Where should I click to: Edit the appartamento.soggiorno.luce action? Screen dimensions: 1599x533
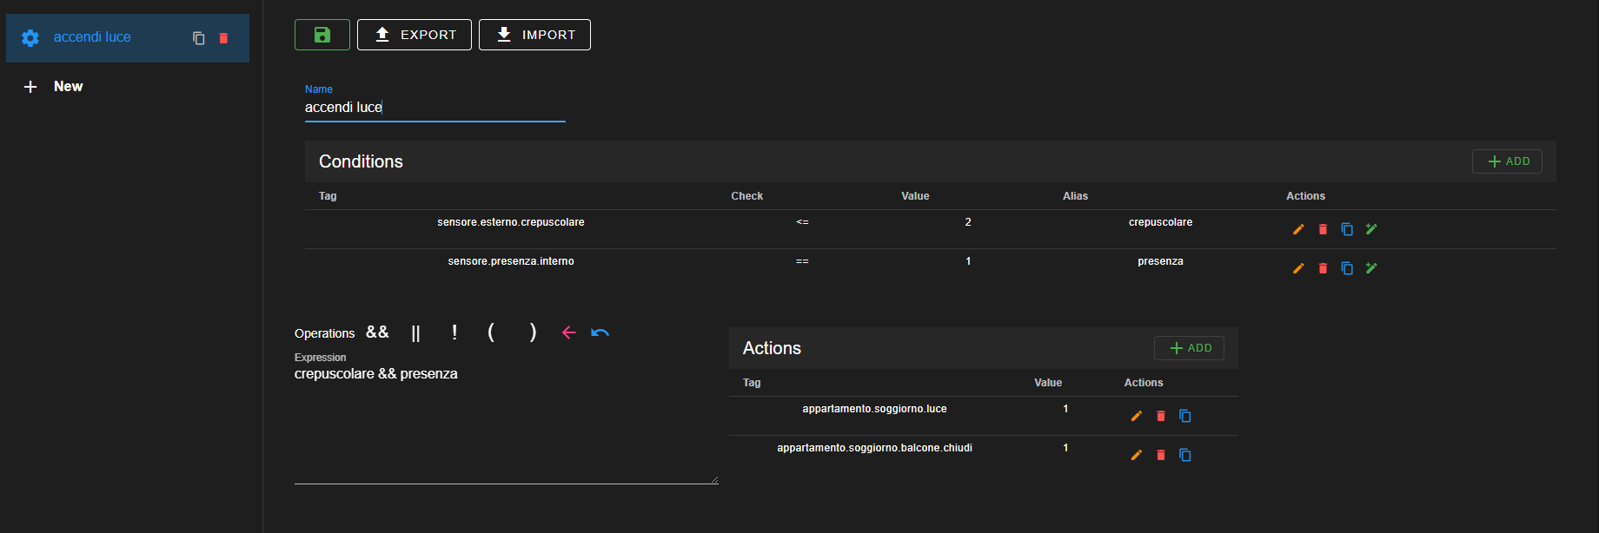tap(1136, 416)
